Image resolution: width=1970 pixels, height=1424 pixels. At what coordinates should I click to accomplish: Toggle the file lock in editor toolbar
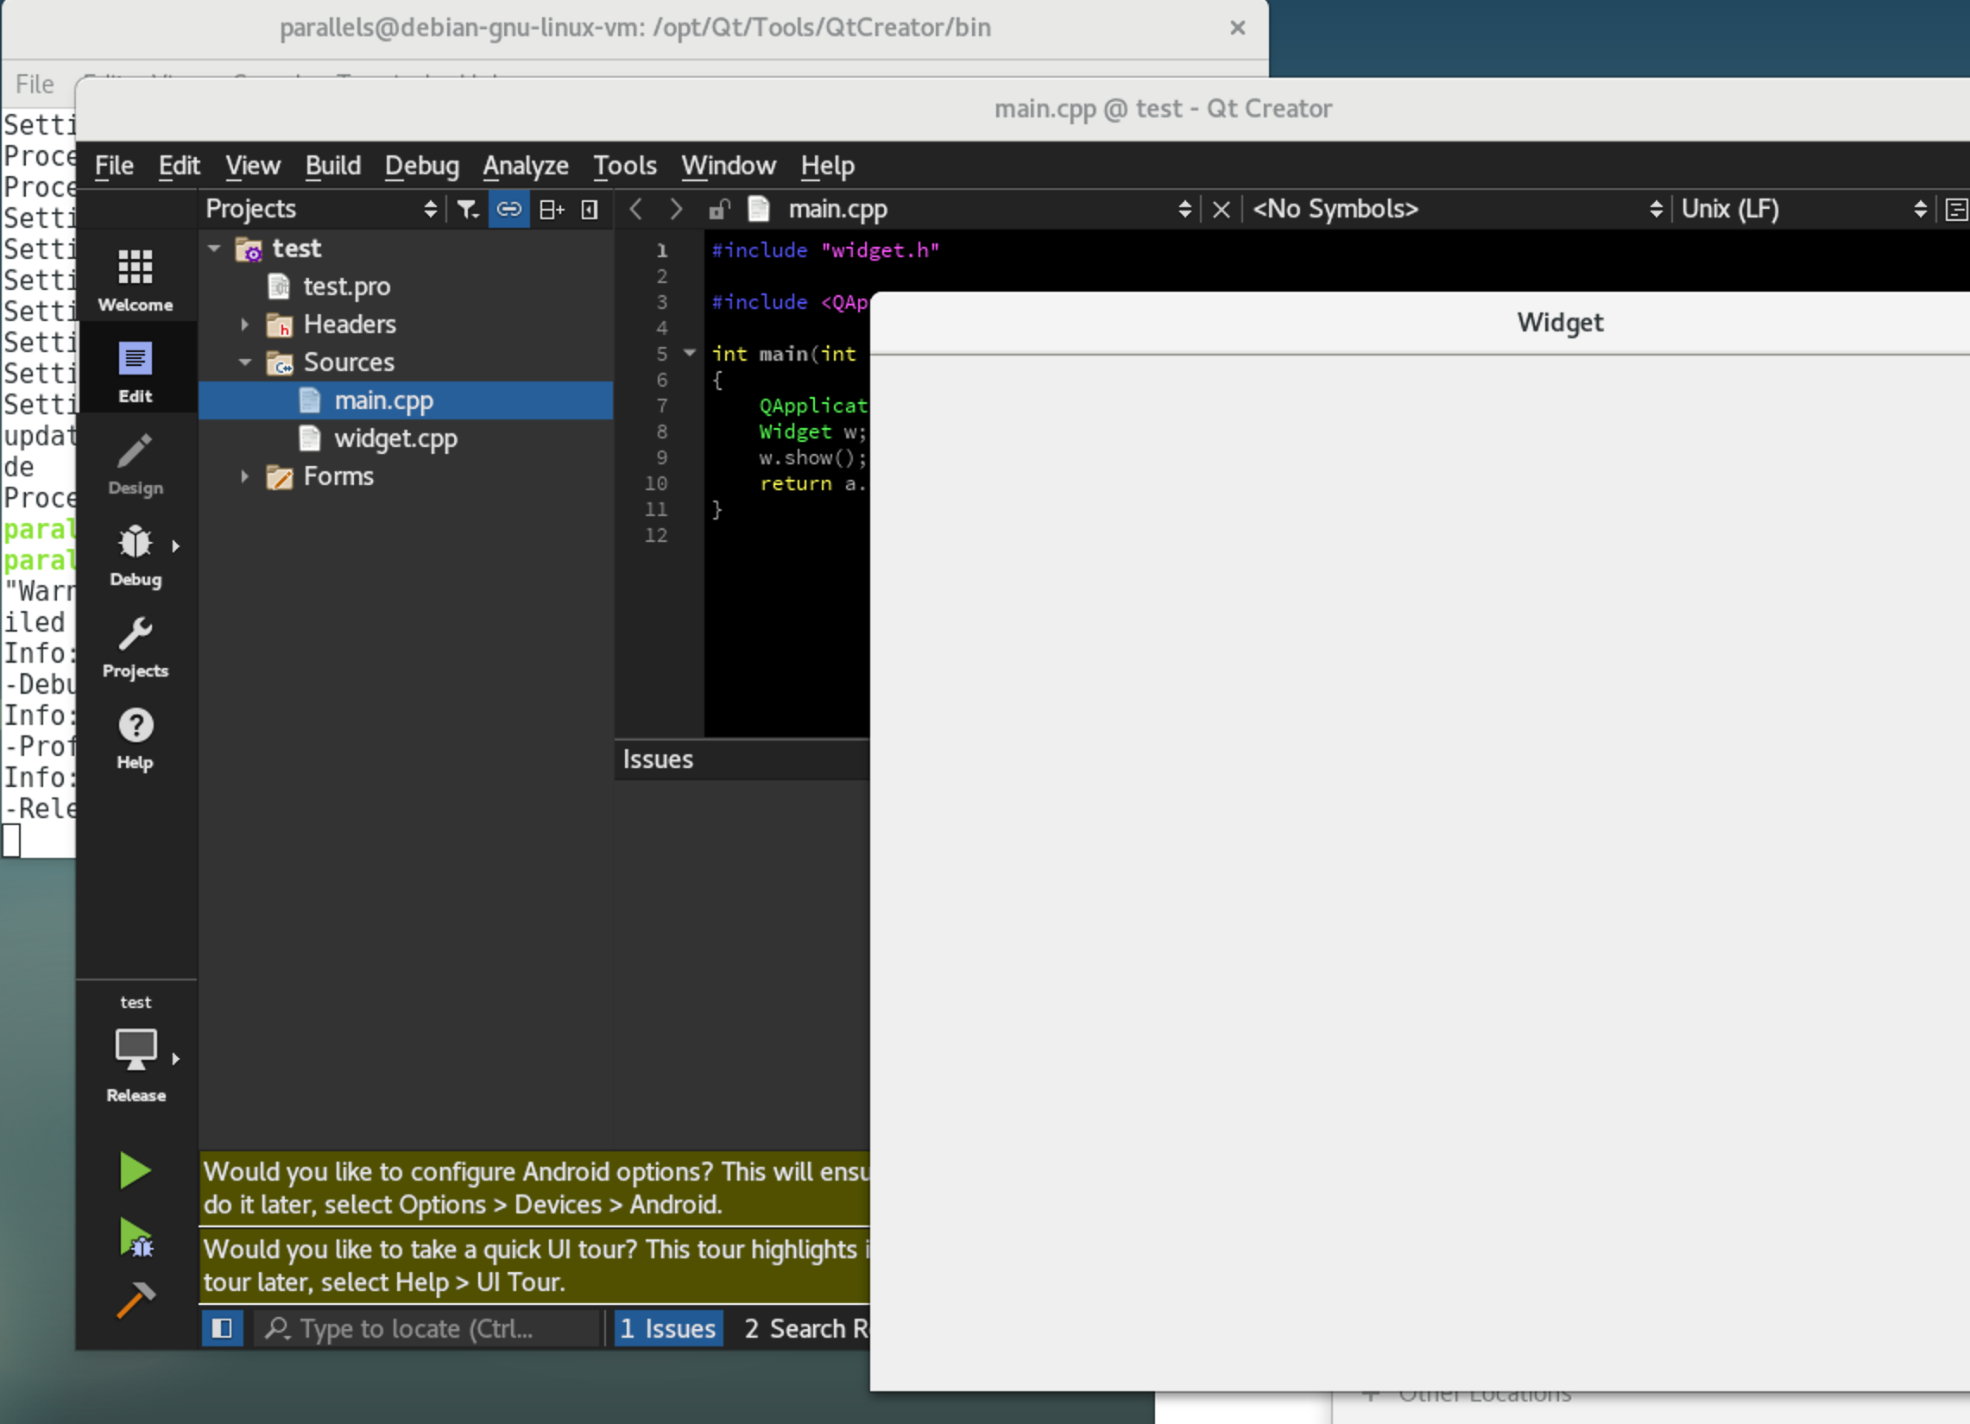(x=717, y=208)
